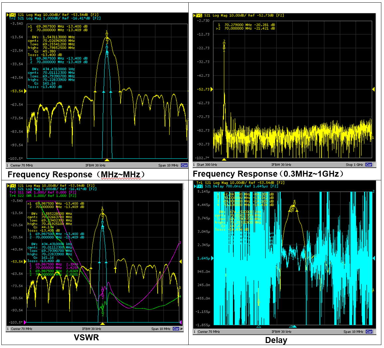Viewport: 384px width, 348px height.
Task: Click the cyan reference arrow at 1.645µ
Action: 212,258
